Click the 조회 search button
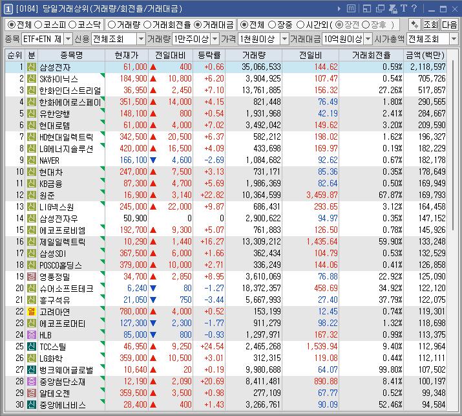Viewport: 462px width, 416px height. (x=430, y=25)
